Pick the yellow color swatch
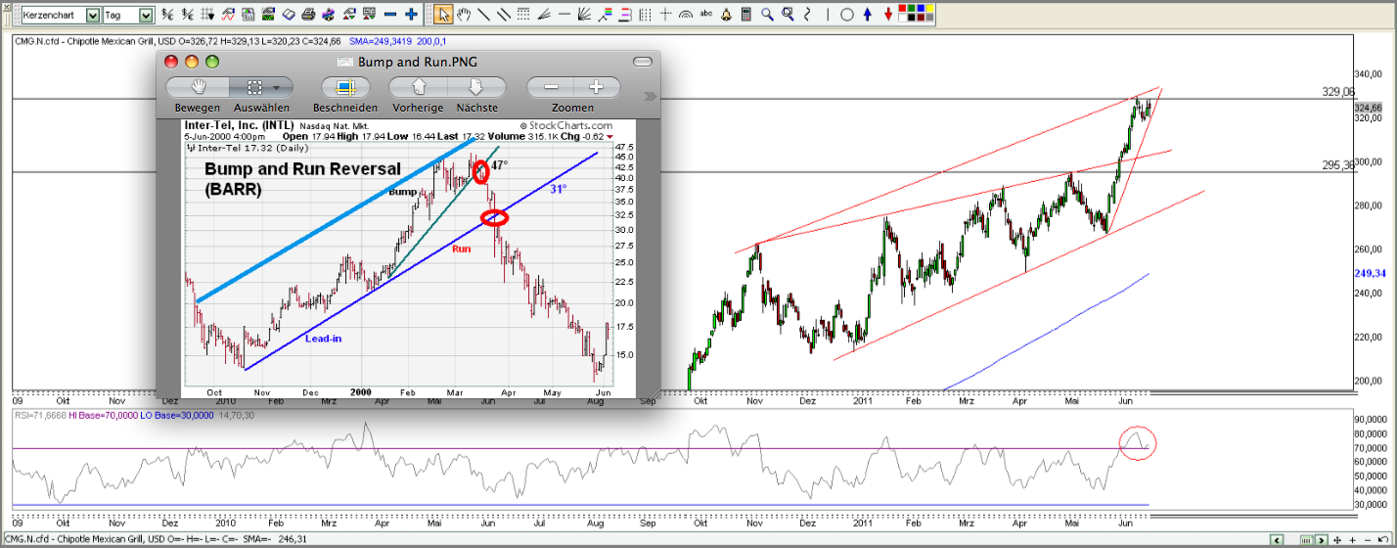Image resolution: width=1397 pixels, height=548 pixels. click(928, 8)
